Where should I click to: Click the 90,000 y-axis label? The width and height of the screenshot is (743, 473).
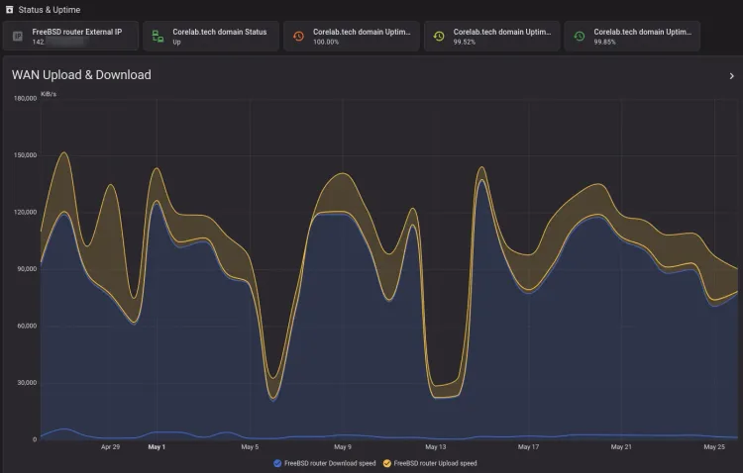[27, 269]
